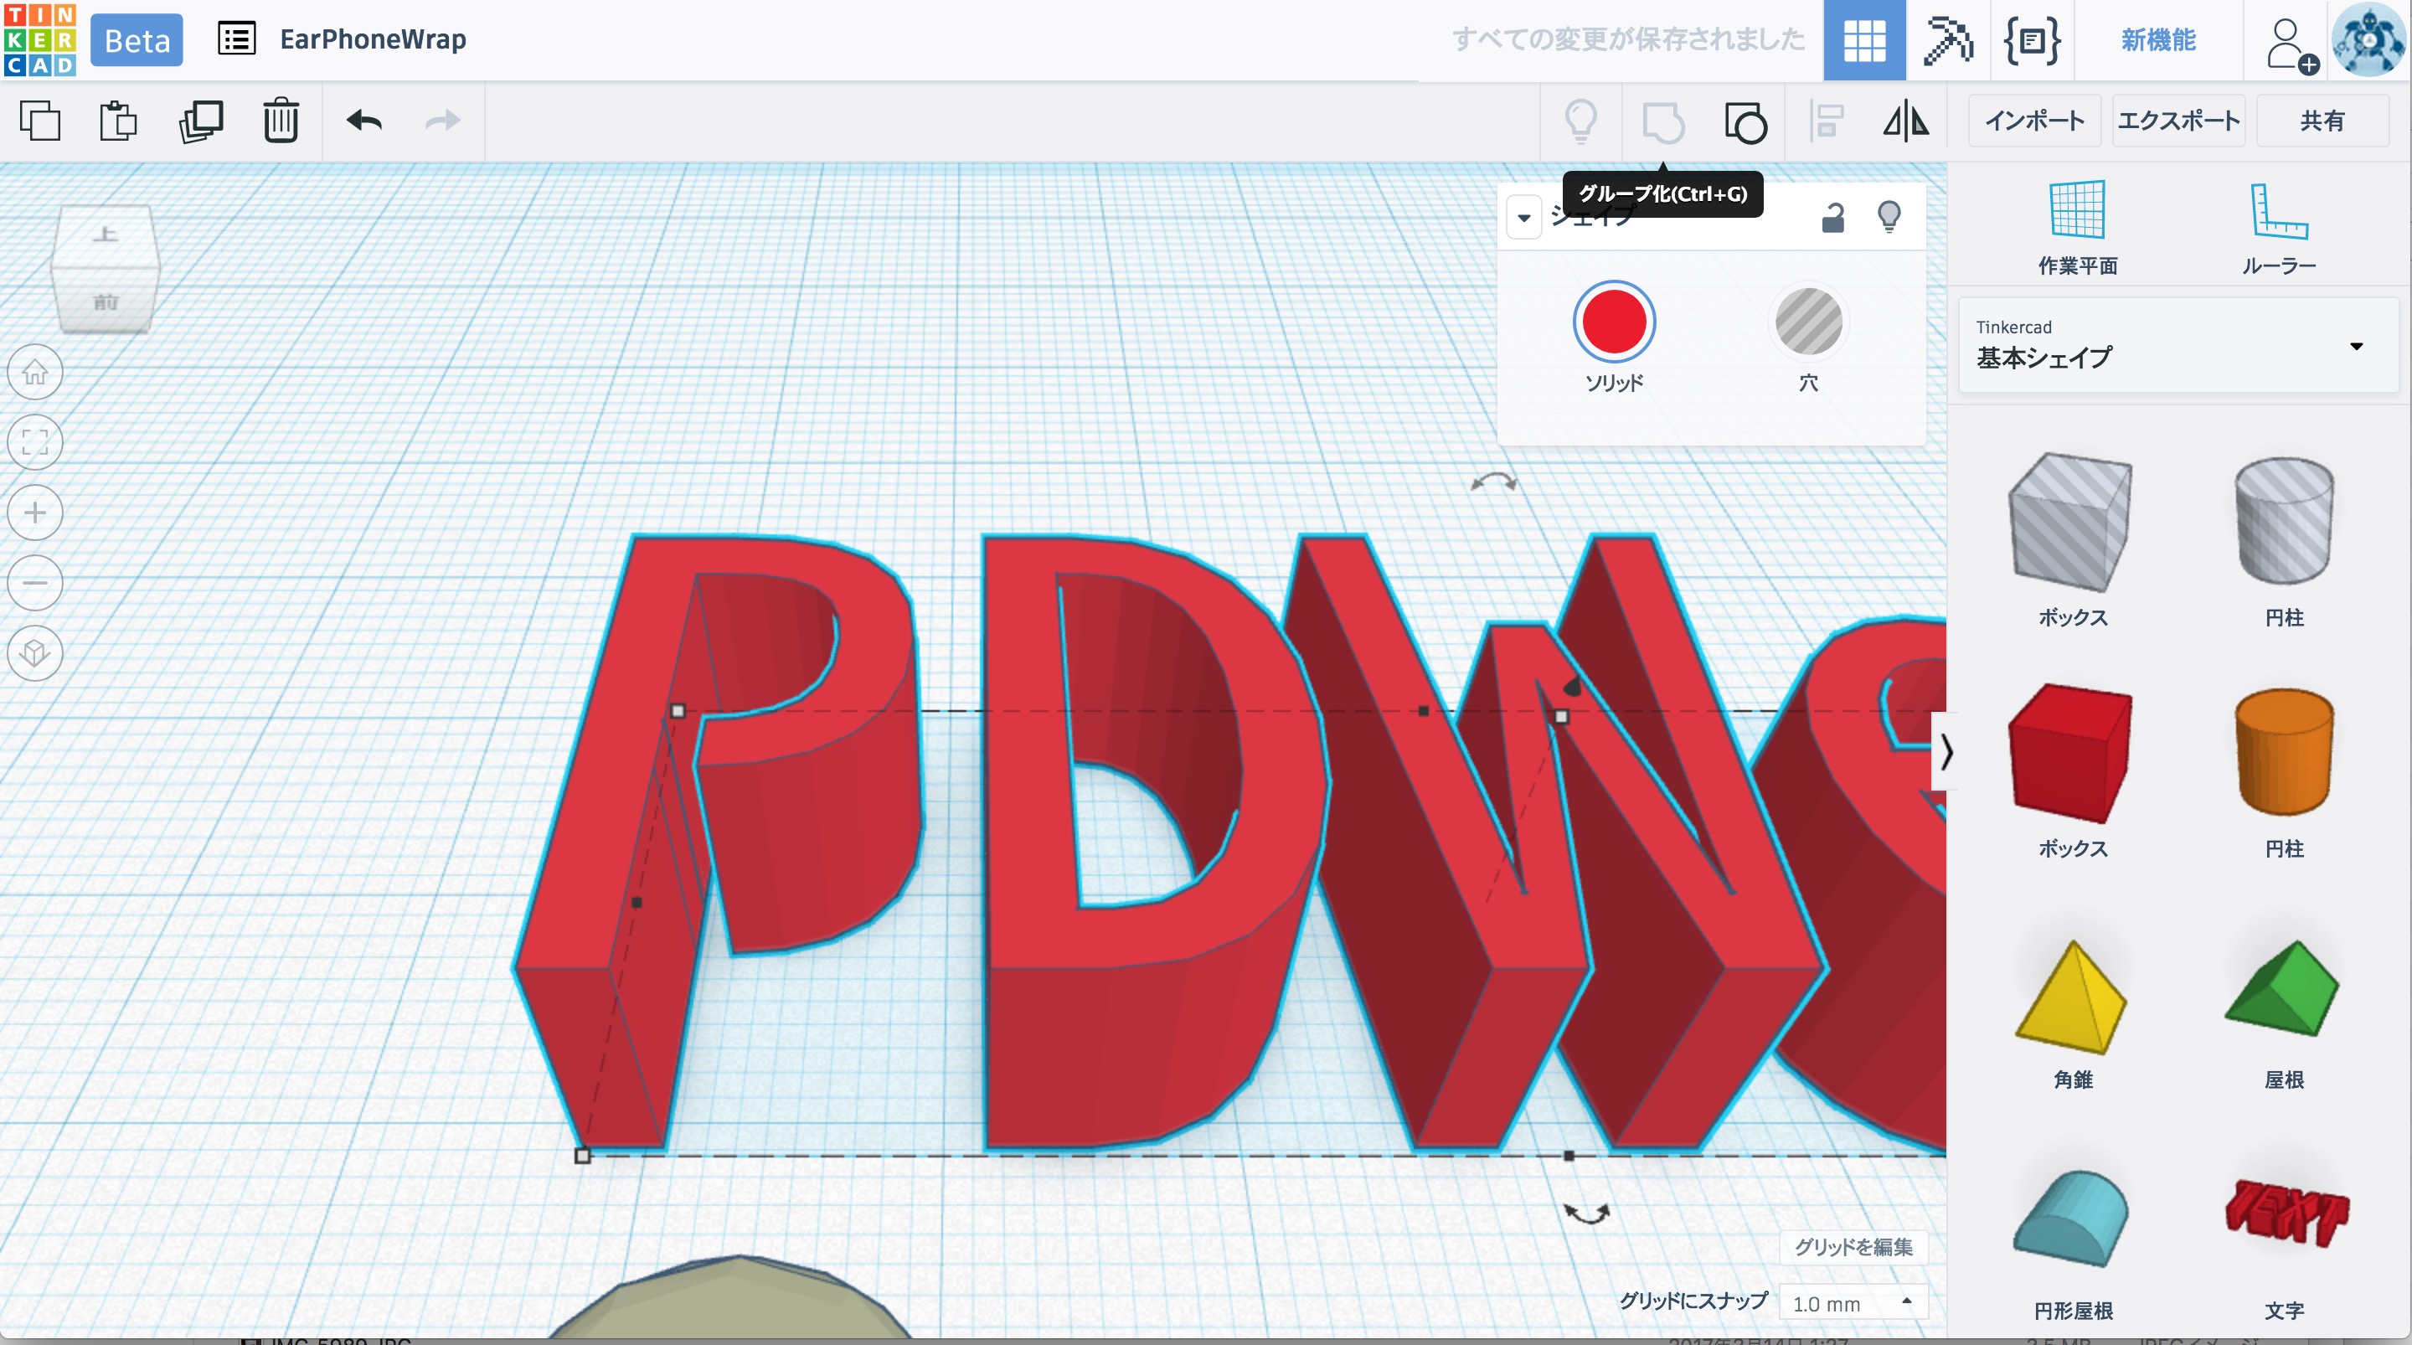Select the red ソリッド color swatch
The height and width of the screenshot is (1345, 2412).
(1613, 322)
